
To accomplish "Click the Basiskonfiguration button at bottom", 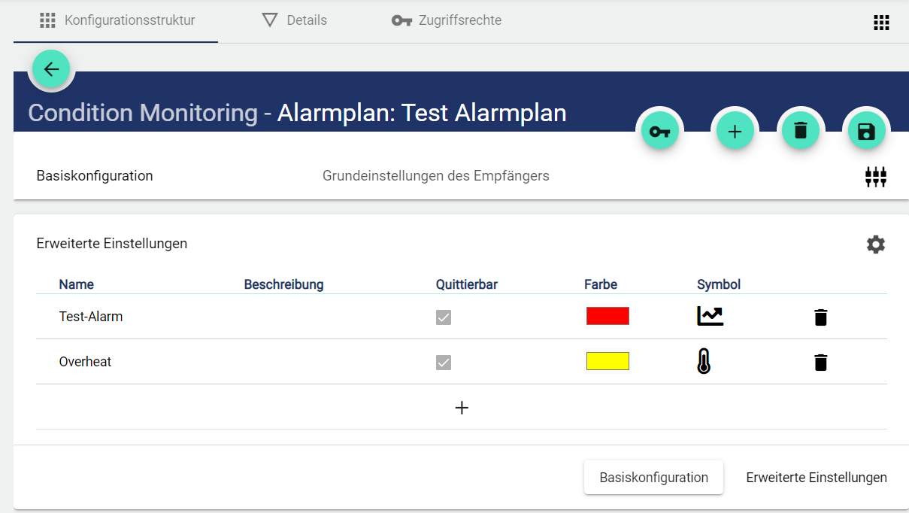I will coord(653,478).
